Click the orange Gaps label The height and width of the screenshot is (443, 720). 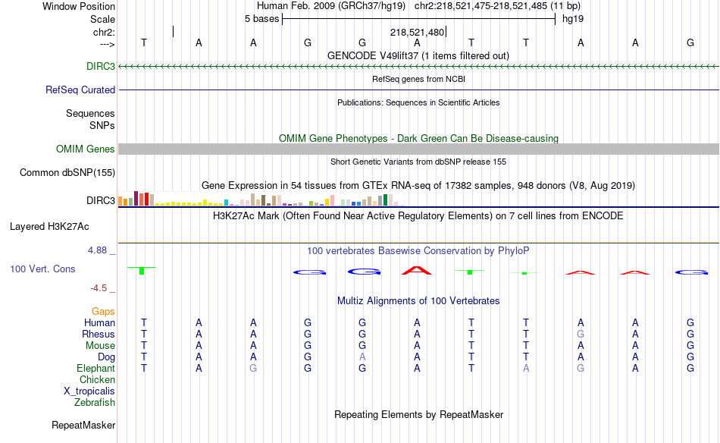(103, 311)
